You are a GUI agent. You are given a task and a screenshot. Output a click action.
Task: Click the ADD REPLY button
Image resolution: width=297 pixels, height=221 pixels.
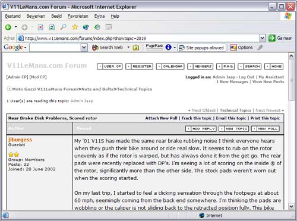[x=201, y=129]
